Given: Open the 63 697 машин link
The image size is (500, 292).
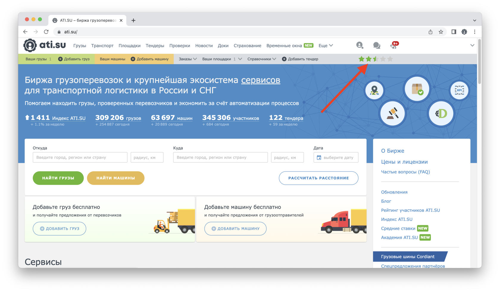Looking at the screenshot, I should point(172,118).
